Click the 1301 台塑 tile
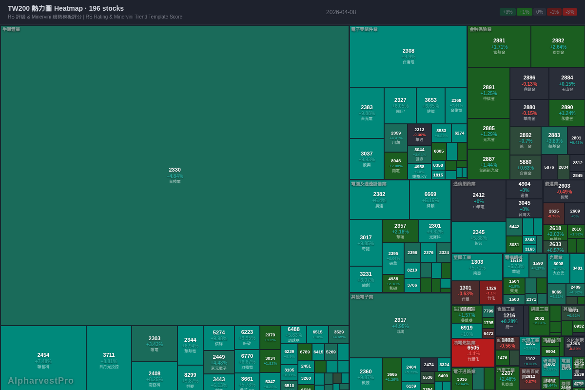This screenshot has width=585, height=390. click(466, 293)
